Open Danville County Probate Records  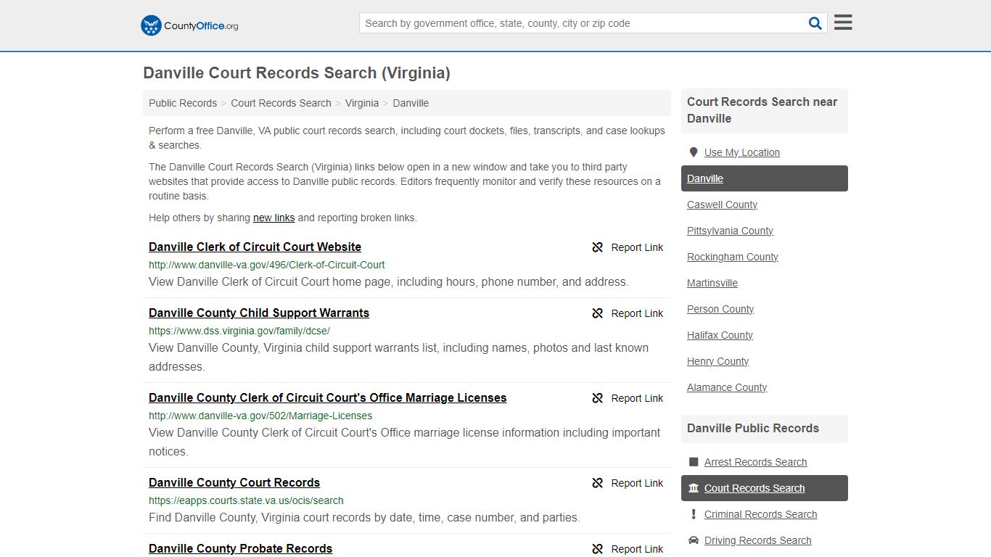(x=240, y=548)
